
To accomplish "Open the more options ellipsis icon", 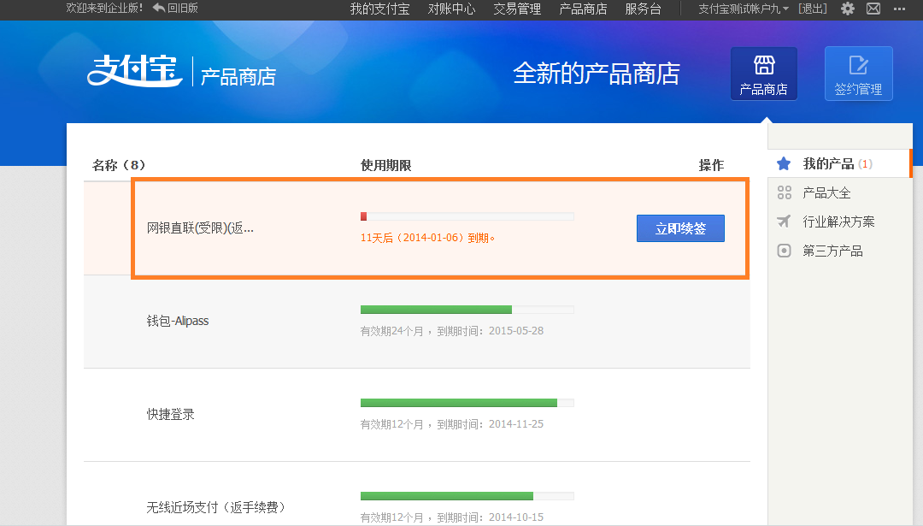I will point(899,9).
